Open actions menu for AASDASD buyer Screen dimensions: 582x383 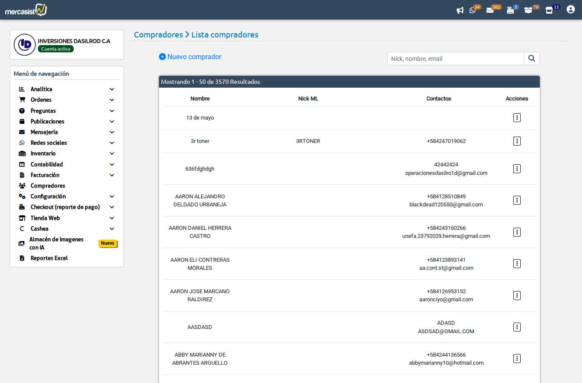tap(517, 327)
